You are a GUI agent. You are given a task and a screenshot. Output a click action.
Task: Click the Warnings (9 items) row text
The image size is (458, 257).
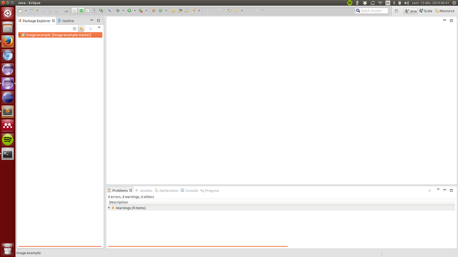tap(131, 208)
